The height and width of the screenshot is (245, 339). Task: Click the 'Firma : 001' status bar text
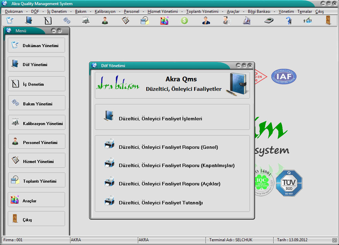(x=13, y=240)
